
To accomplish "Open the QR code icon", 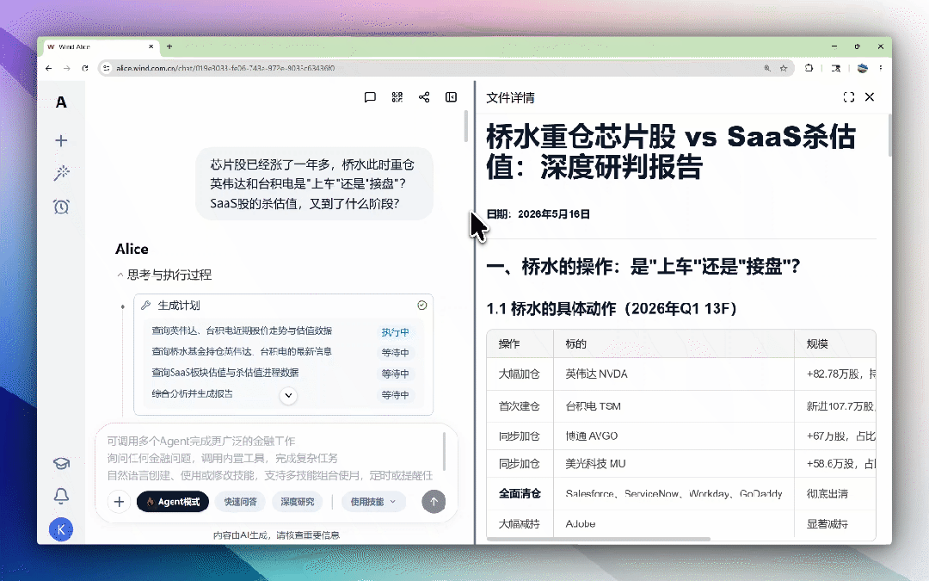I will (397, 97).
